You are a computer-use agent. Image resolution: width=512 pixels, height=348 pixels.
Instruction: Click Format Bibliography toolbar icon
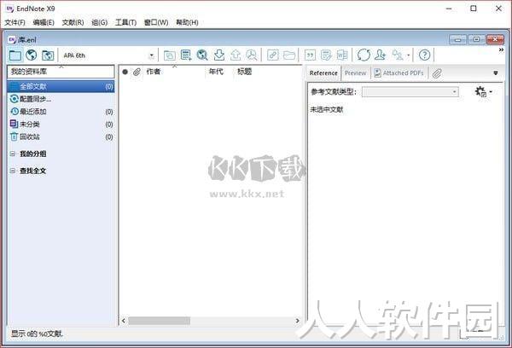coord(326,55)
